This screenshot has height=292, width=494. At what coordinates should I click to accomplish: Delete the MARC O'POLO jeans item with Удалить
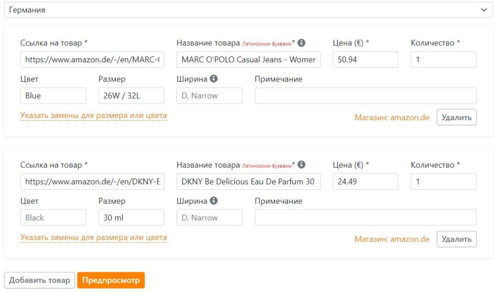[456, 118]
